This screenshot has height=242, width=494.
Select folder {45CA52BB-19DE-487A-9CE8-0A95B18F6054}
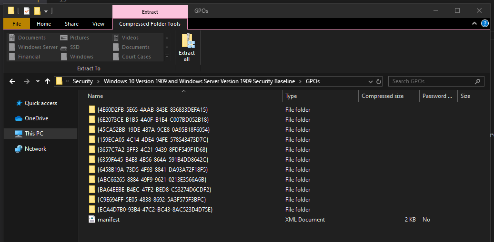coord(154,130)
